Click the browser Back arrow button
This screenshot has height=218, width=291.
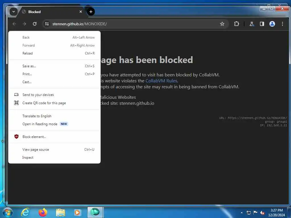point(14,24)
